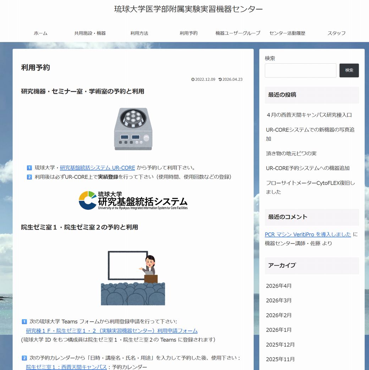Open post ４月の西普天間キャンパス研究棟入口

pos(309,115)
